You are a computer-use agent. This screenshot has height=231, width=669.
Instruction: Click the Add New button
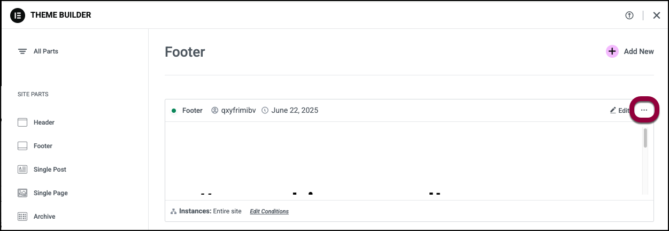click(x=630, y=51)
